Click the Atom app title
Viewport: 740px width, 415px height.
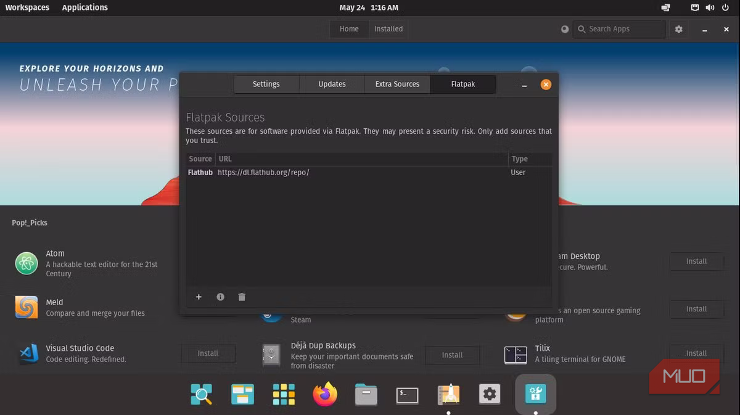coord(55,253)
